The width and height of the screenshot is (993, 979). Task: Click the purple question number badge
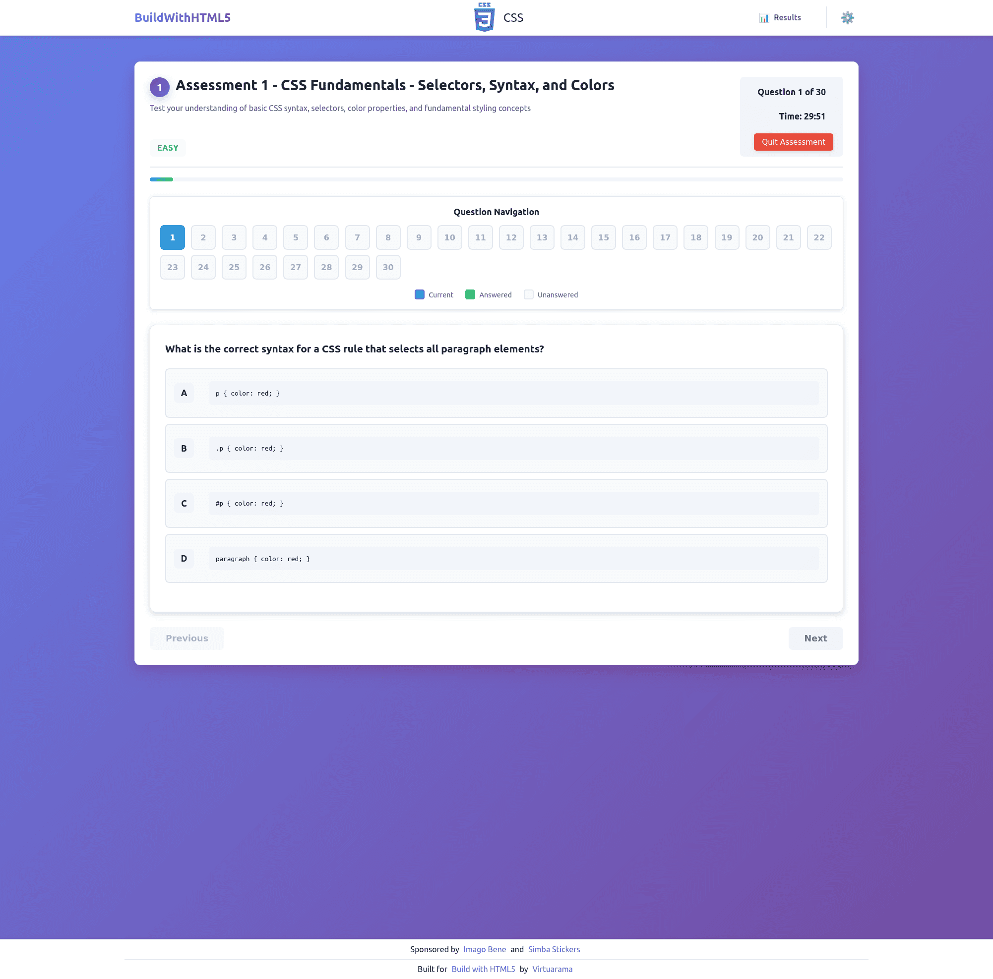(x=159, y=87)
